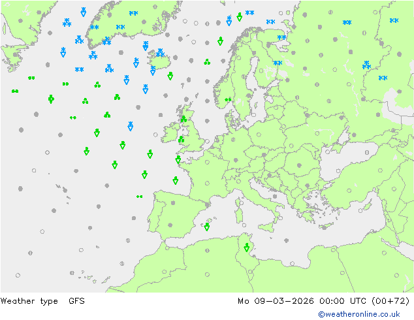Click the green rain symbol over Scotland
This screenshot has width=414, height=320.
pos(183,119)
